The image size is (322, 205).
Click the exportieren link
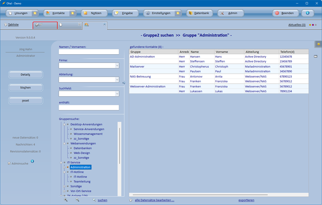click(246, 200)
